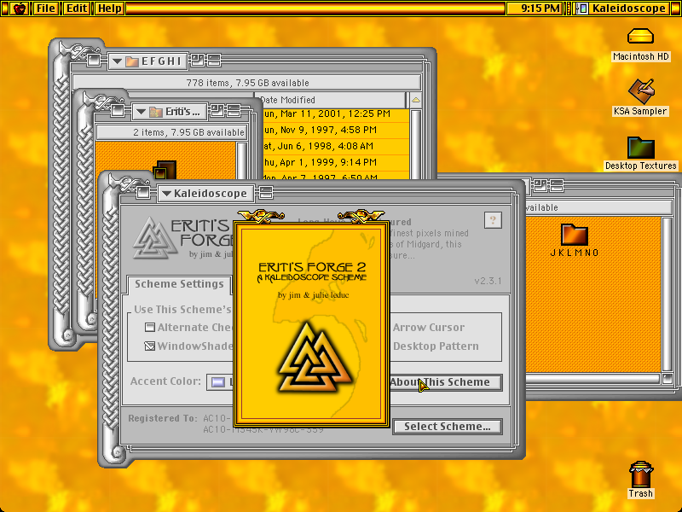
Task: Click the Eriti's Forge triangle logo in Kaleidoscope header
Action: tap(155, 238)
